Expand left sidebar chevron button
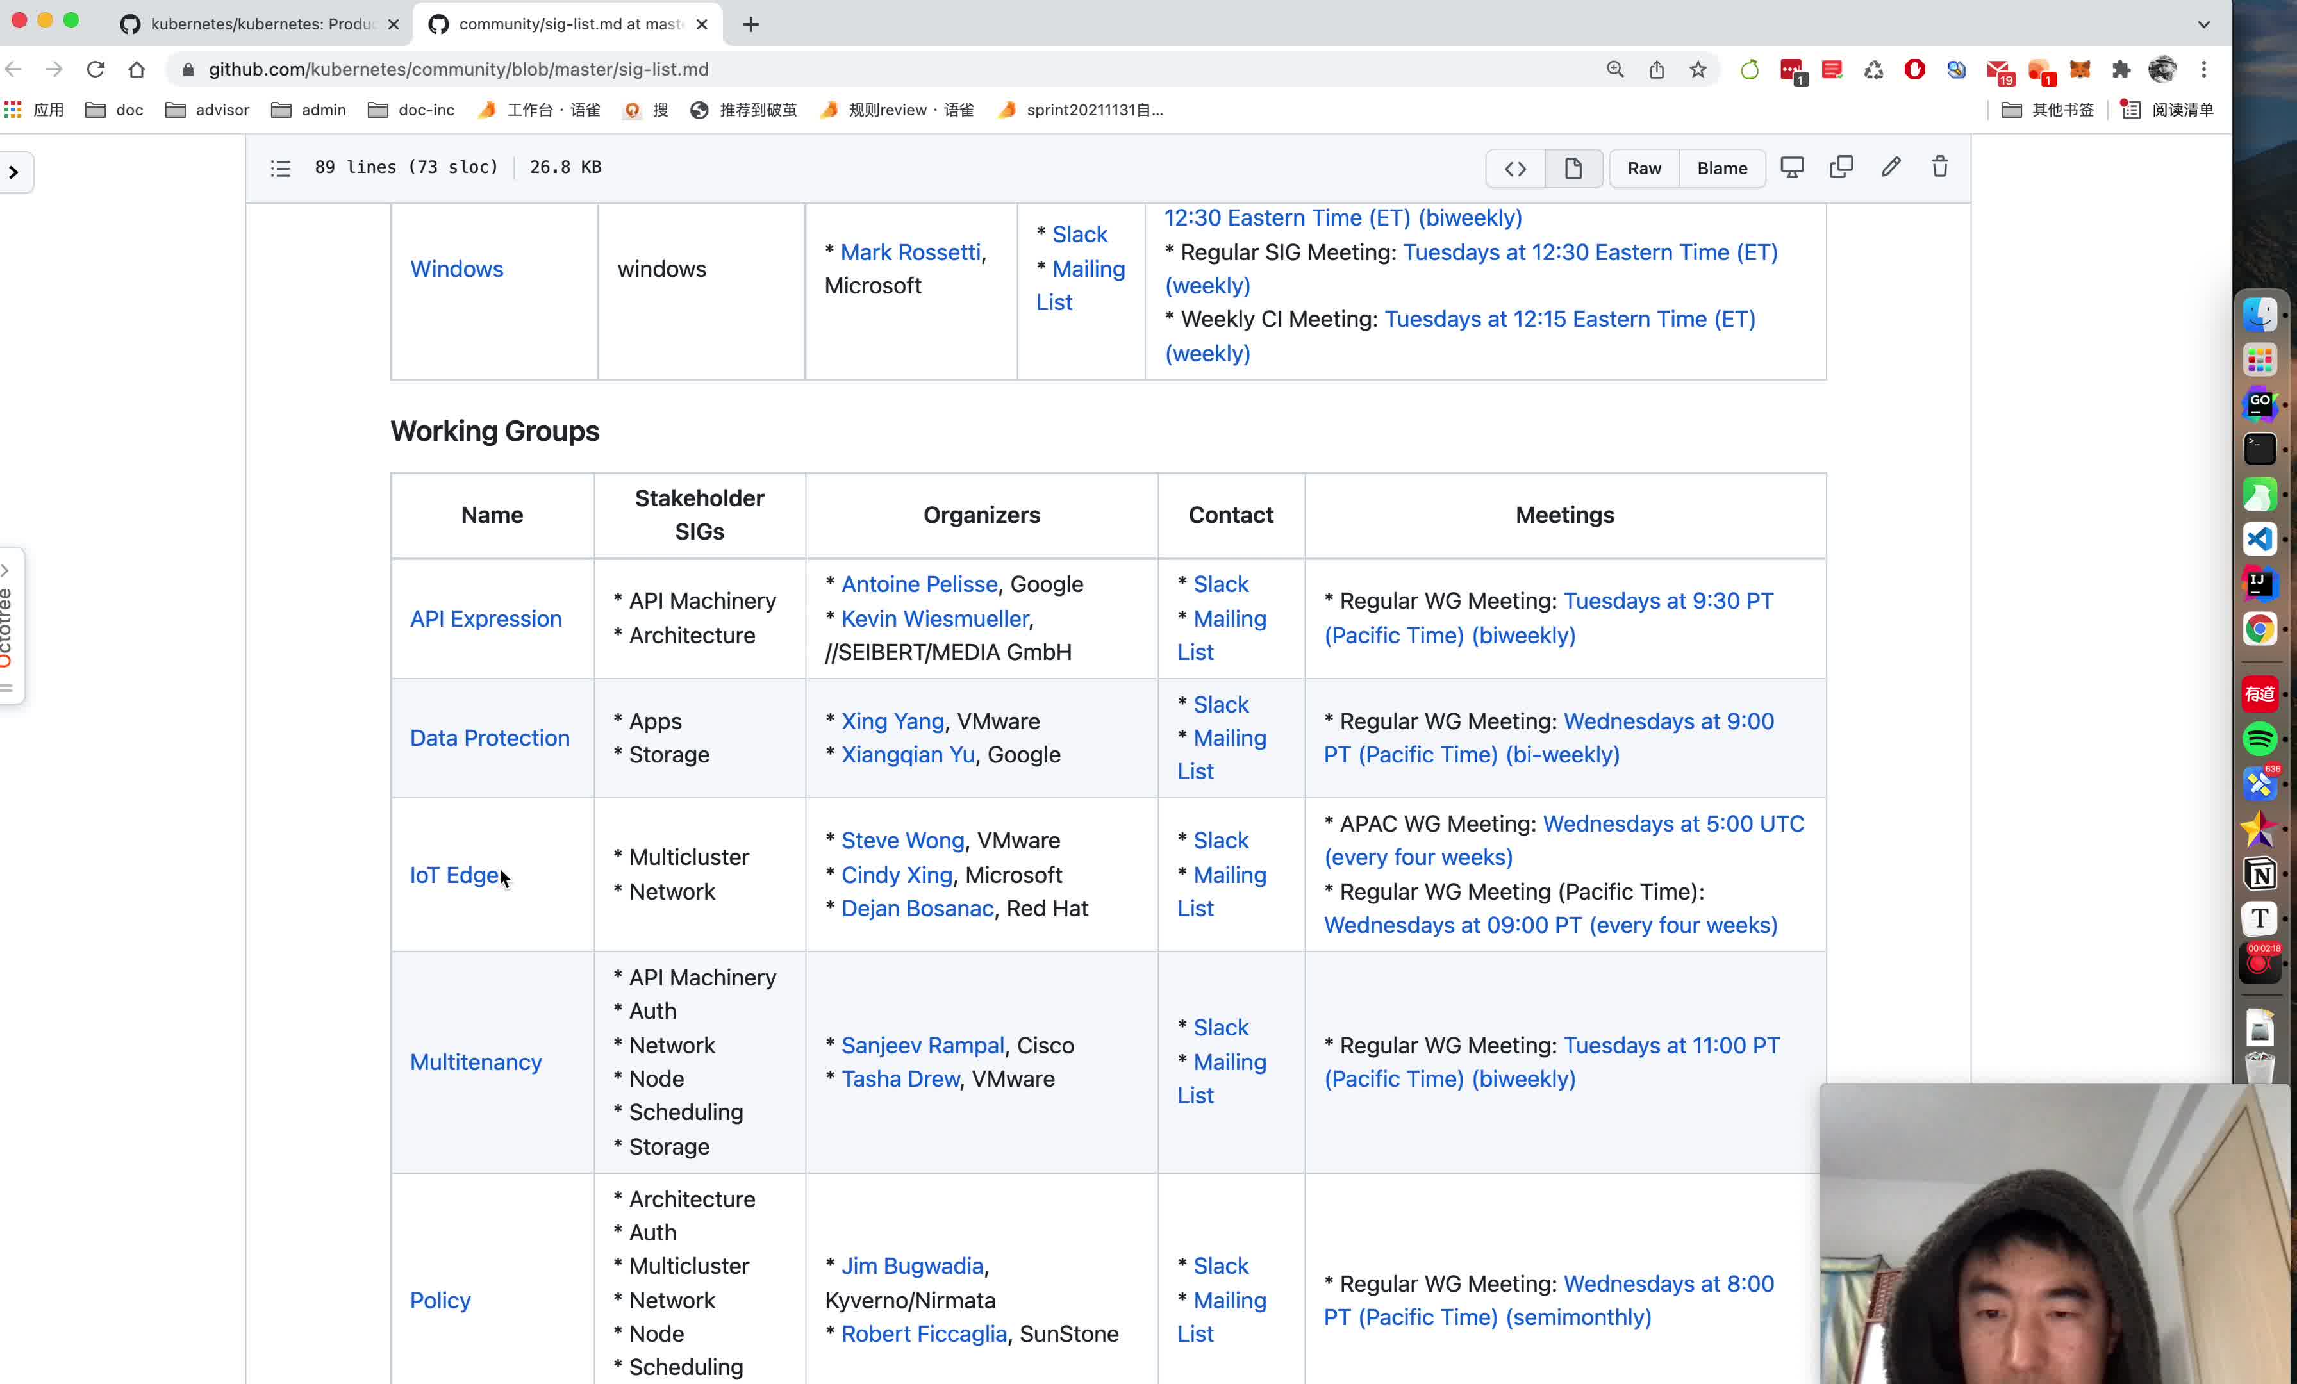 click(14, 172)
